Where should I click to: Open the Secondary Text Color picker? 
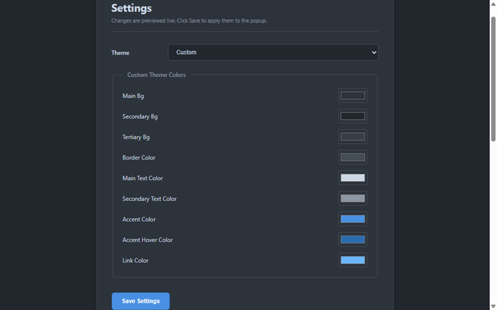(x=353, y=198)
